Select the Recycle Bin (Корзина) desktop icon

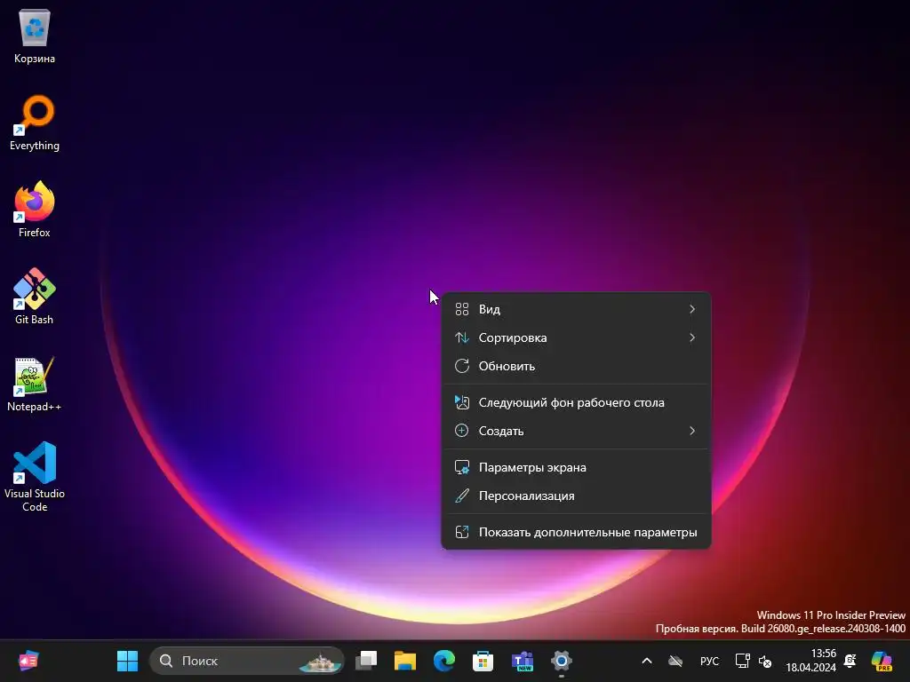35,36
